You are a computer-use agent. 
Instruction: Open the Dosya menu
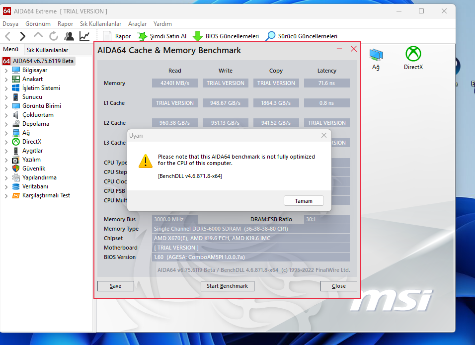[10, 24]
